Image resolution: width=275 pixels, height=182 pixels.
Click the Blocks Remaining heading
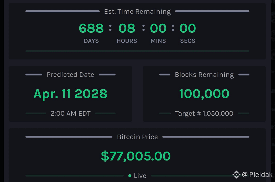pos(204,75)
